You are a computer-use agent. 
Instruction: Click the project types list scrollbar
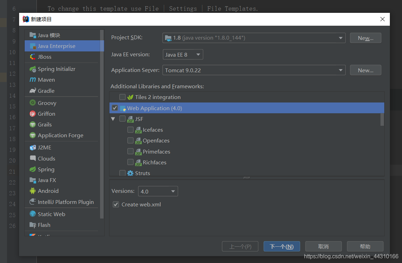click(x=102, y=124)
